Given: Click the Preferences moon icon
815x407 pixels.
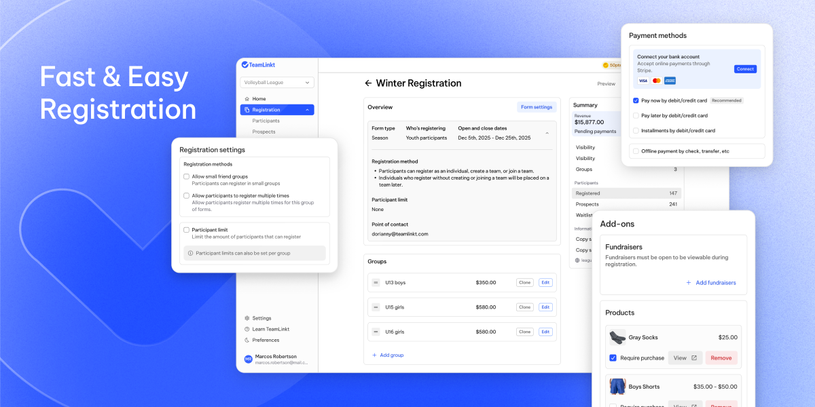Looking at the screenshot, I should [x=247, y=340].
